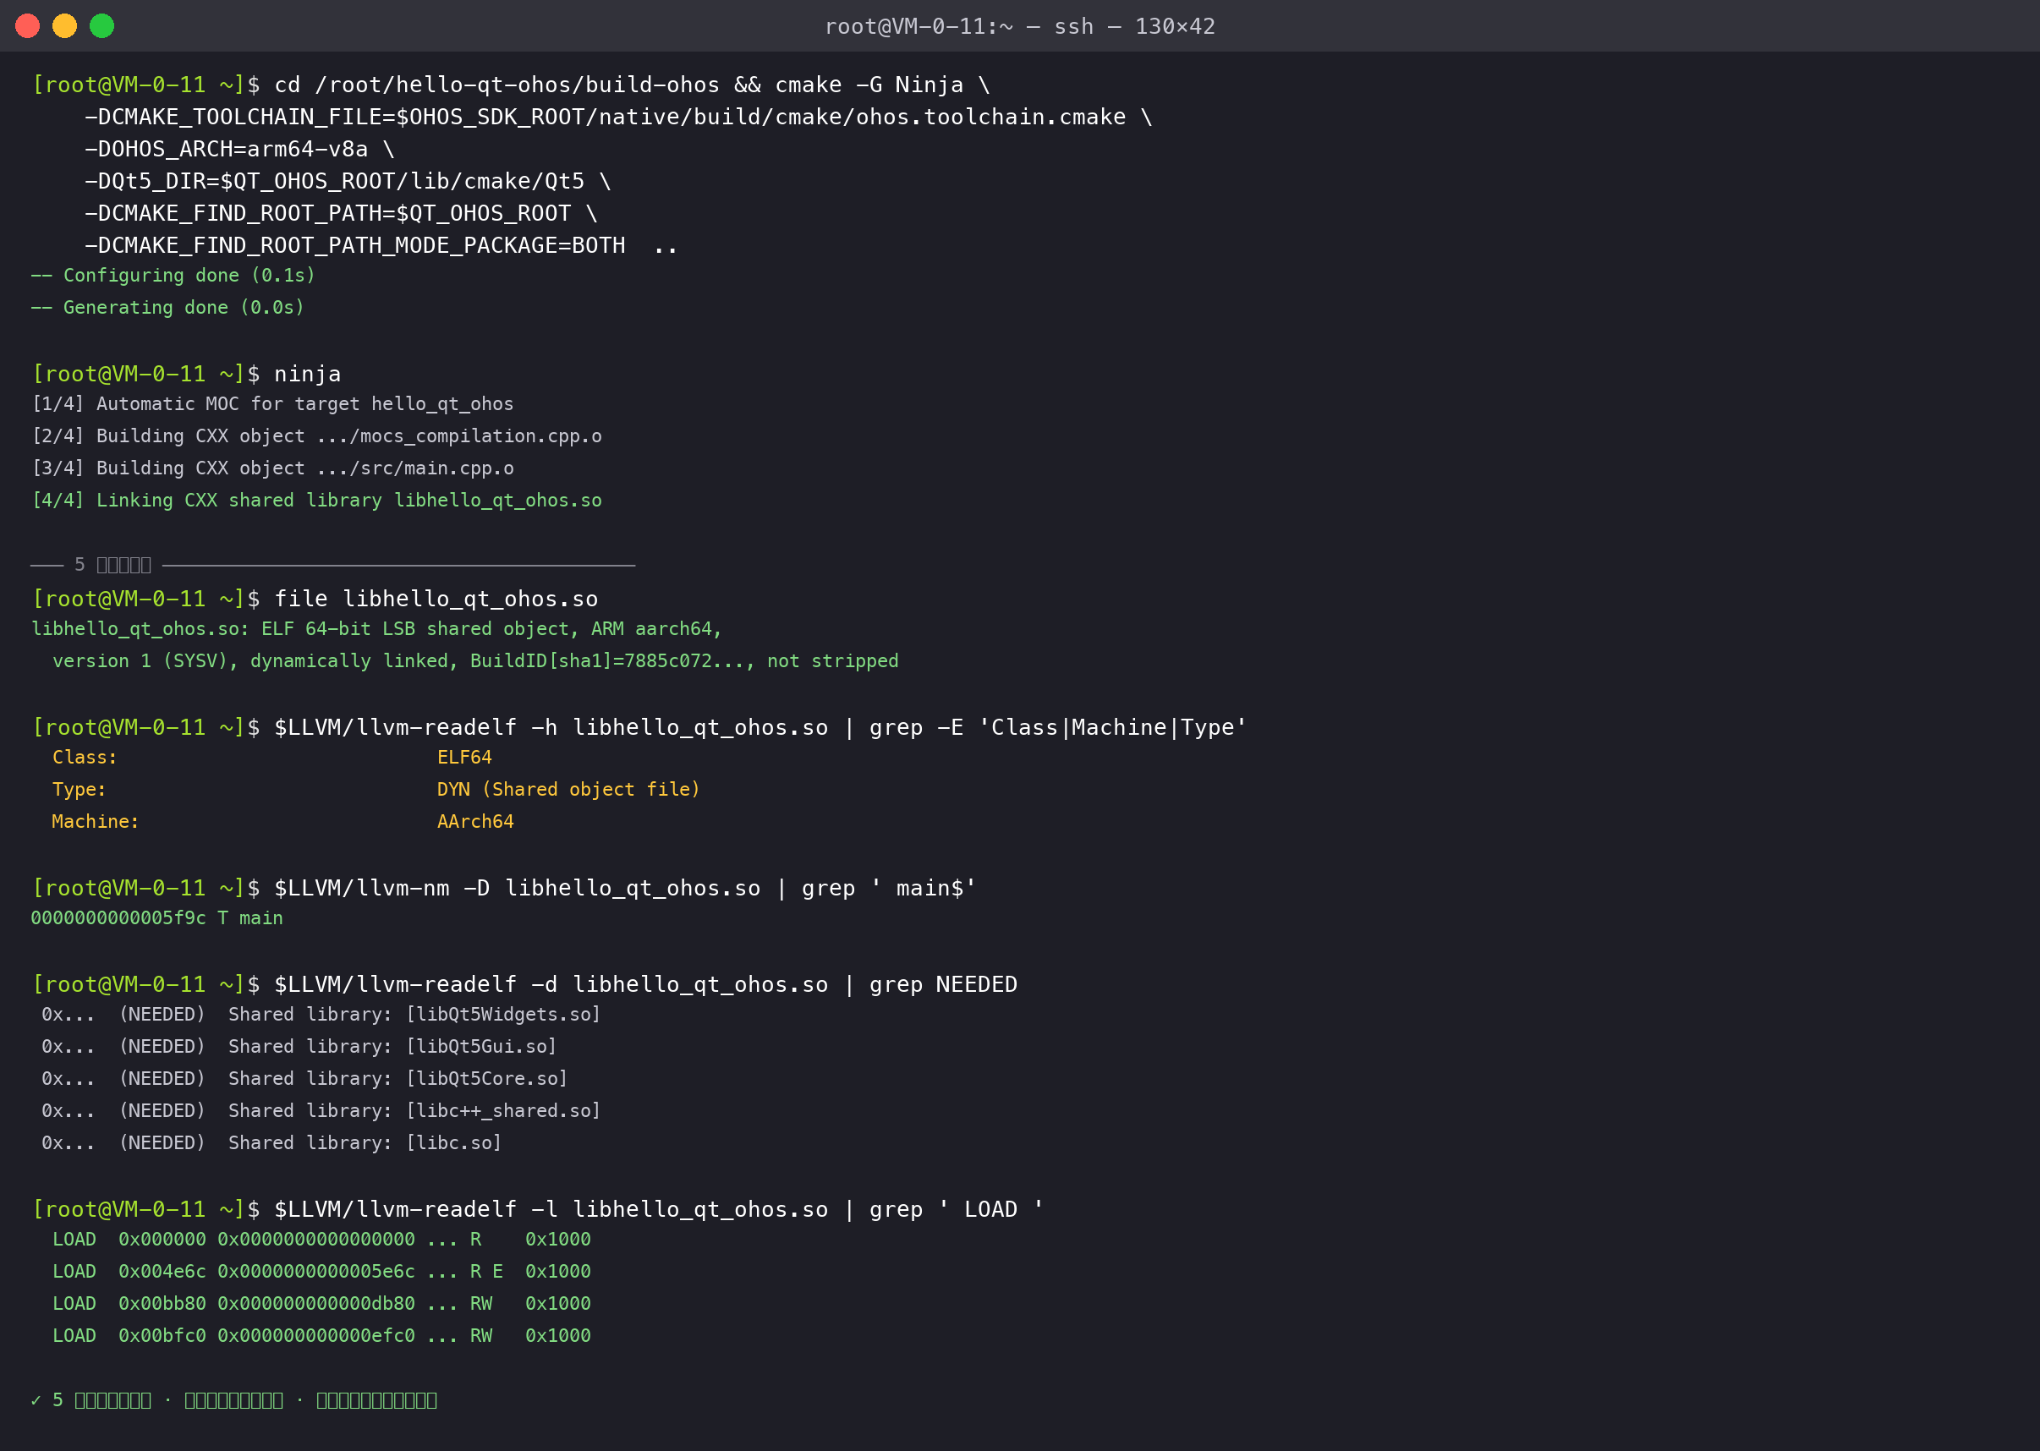The height and width of the screenshot is (1451, 2040).
Task: Click the LOAD 0x00bb80 RW segment row
Action: click(x=321, y=1305)
